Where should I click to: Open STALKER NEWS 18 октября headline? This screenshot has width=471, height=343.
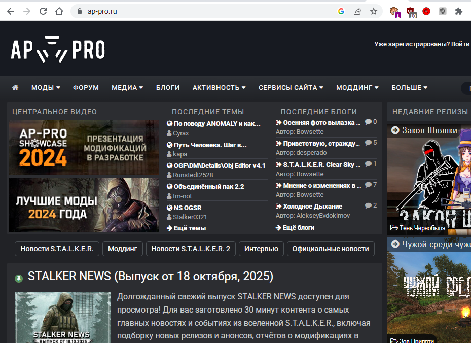click(x=151, y=276)
